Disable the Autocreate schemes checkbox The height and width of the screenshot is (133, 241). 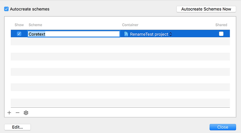click(6, 9)
